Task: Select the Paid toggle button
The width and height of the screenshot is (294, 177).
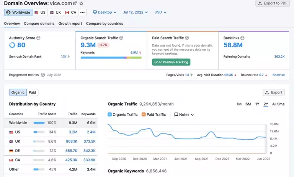Action: [x=32, y=92]
